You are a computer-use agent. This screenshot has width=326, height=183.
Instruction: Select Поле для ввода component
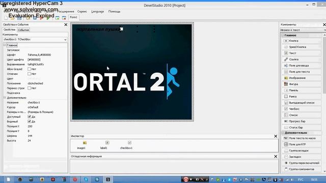pos(301,66)
